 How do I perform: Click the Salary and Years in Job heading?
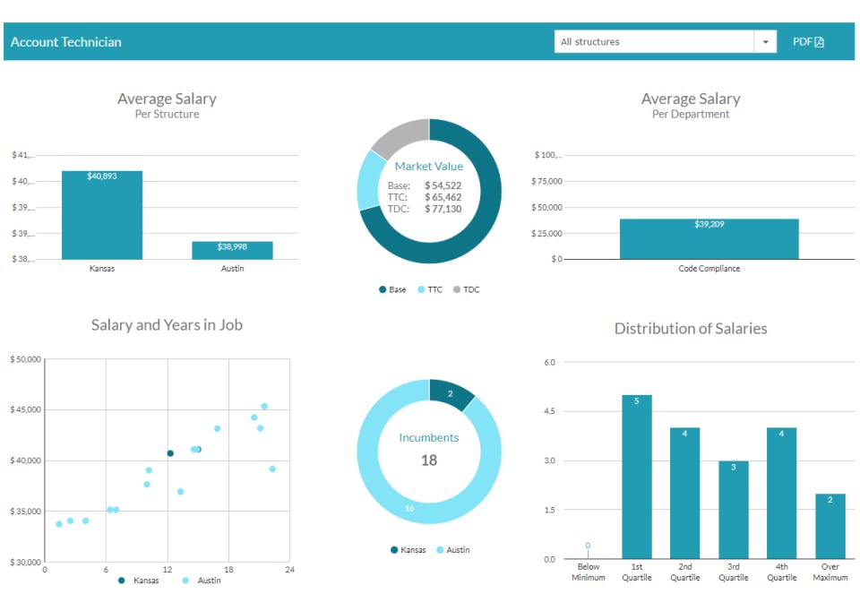(167, 324)
